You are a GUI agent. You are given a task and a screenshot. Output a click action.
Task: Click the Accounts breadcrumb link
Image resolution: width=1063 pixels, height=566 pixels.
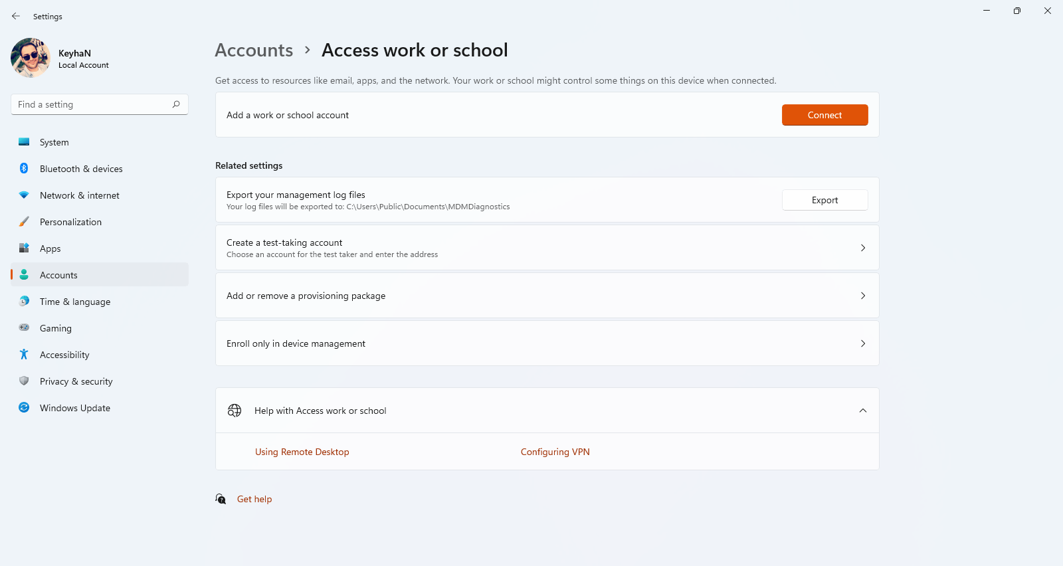pos(254,50)
